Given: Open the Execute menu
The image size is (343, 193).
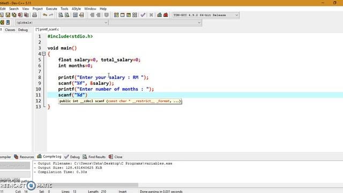Looking at the screenshot, I should click(51, 9).
